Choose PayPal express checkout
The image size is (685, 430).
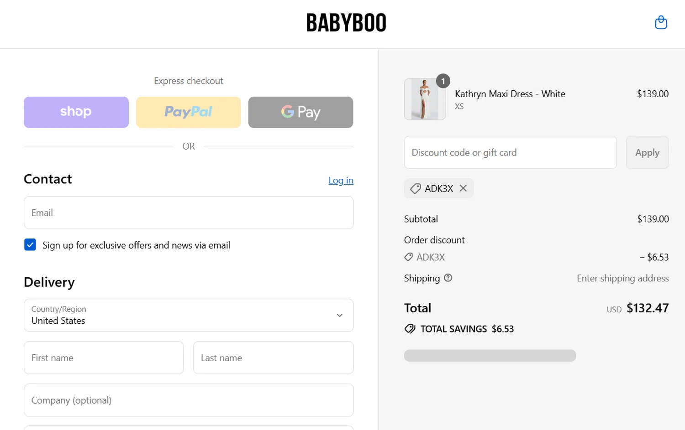click(189, 112)
